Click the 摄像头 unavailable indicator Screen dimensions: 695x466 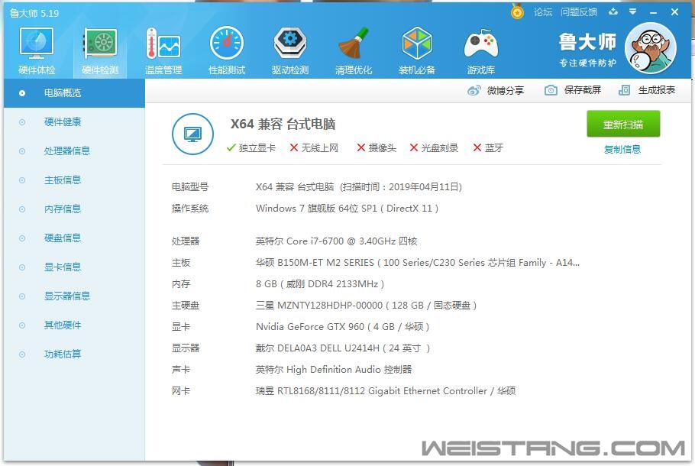coord(377,147)
